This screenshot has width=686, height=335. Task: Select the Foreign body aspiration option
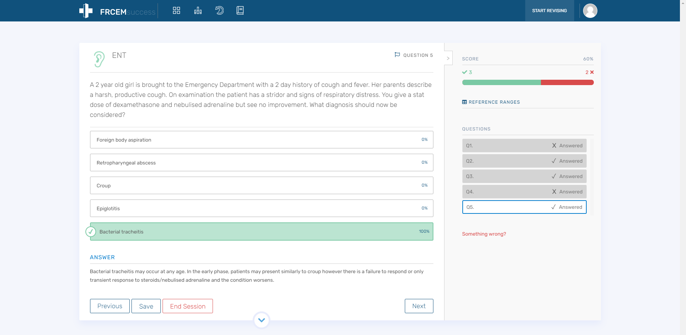(x=262, y=140)
